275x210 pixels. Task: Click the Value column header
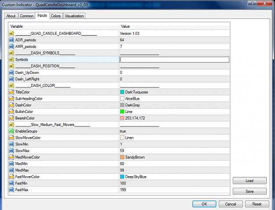[x=174, y=26]
